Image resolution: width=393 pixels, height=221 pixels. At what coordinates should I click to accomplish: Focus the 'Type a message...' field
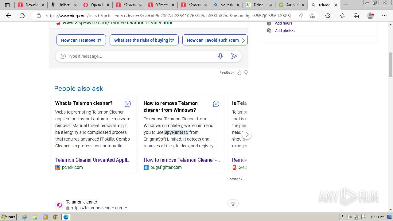[140, 56]
